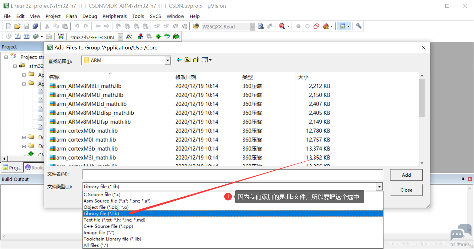Open the stm32-h7-FFT-CSDN target dropdown
The width and height of the screenshot is (474, 249).
point(120,37)
